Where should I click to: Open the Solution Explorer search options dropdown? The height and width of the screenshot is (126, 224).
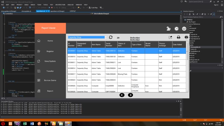(x=222, y=17)
